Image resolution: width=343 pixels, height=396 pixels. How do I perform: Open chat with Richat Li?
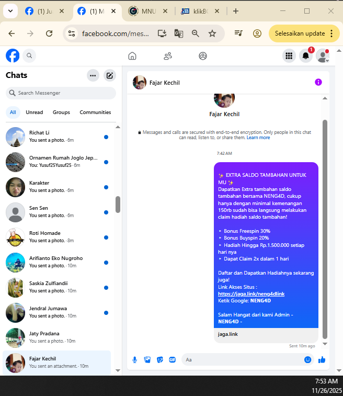[58, 137]
